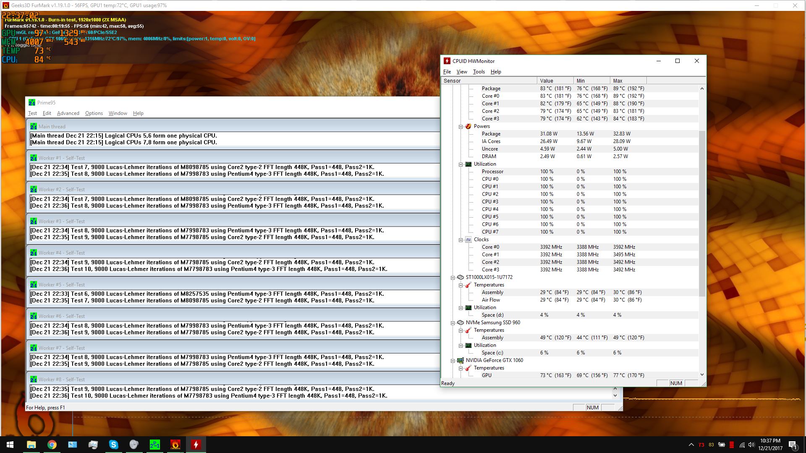Open File Explorer from the taskbar
The width and height of the screenshot is (806, 453).
coord(31,445)
